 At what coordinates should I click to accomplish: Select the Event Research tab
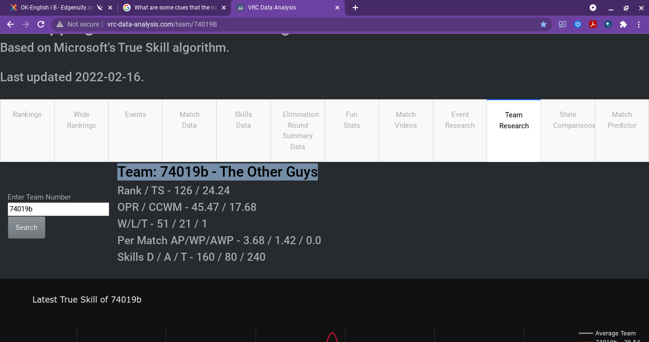point(459,120)
